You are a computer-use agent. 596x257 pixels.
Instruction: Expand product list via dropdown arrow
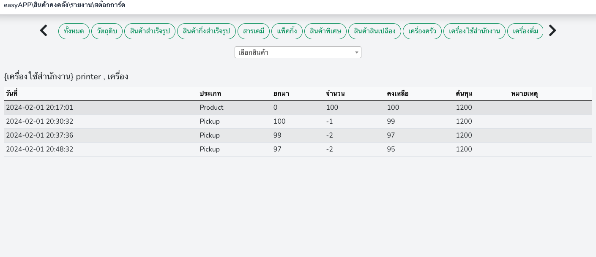coord(357,53)
